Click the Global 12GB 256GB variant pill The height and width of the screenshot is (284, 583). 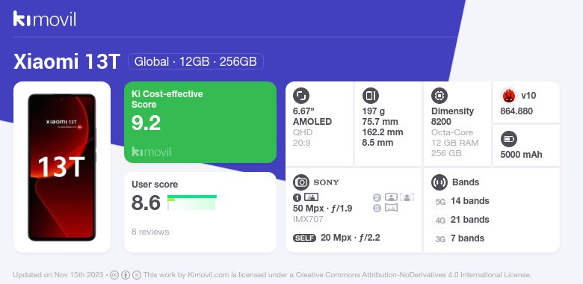click(x=196, y=61)
